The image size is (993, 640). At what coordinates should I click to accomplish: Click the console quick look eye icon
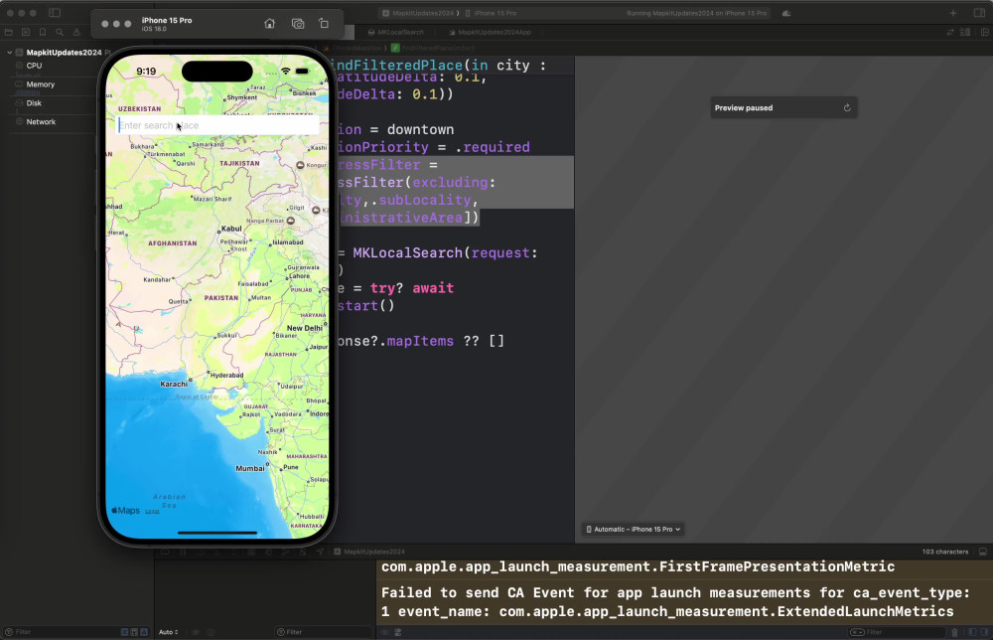coord(384,632)
